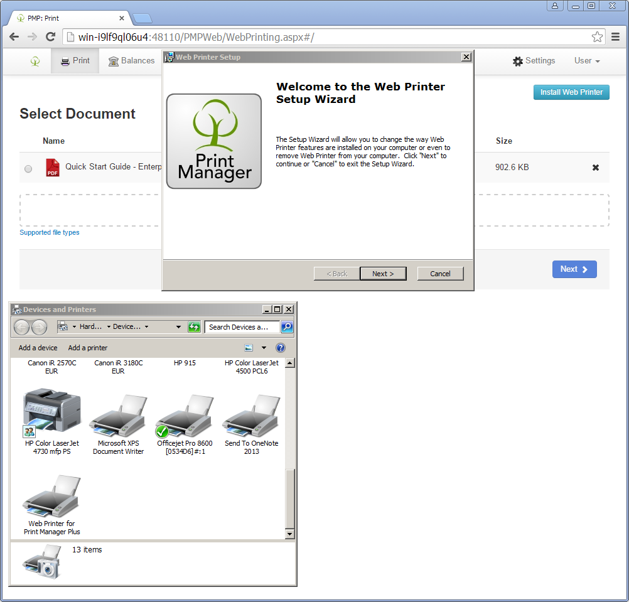
Task: Click the Chrome user profile icon
Action: pos(555,6)
